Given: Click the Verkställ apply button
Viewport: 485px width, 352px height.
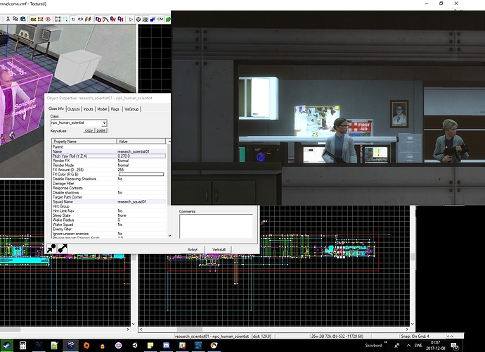Looking at the screenshot, I should pos(219,249).
